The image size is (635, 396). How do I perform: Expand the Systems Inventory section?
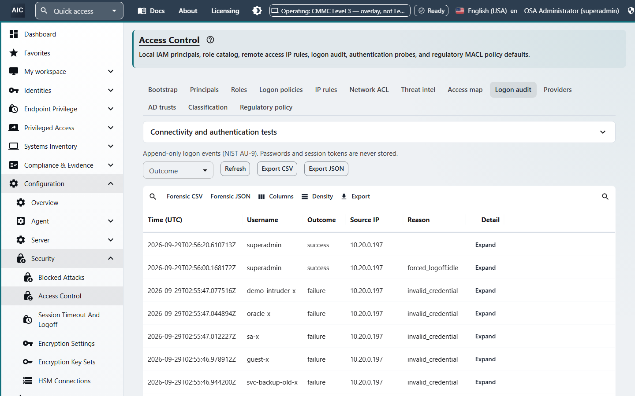[x=62, y=146]
